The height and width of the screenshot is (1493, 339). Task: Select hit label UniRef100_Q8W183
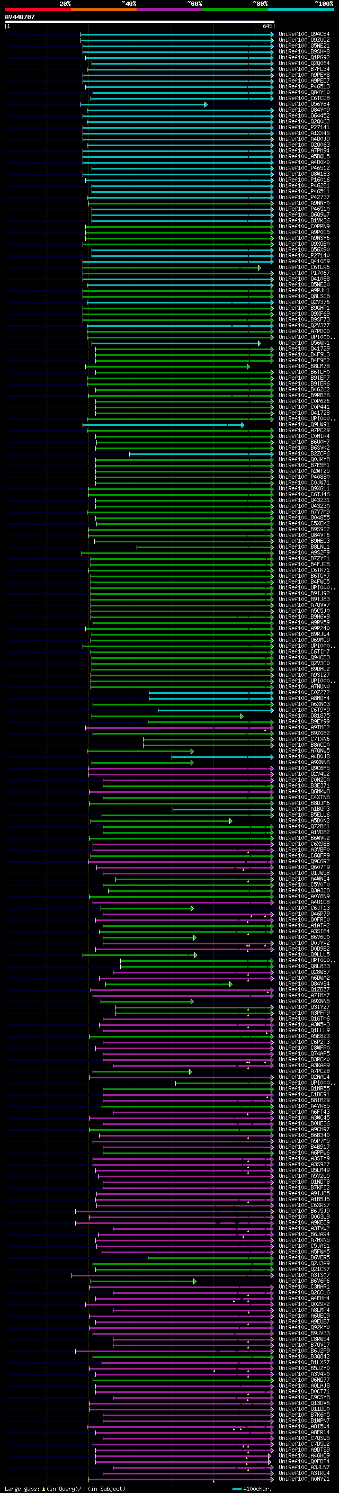pyautogui.click(x=304, y=174)
